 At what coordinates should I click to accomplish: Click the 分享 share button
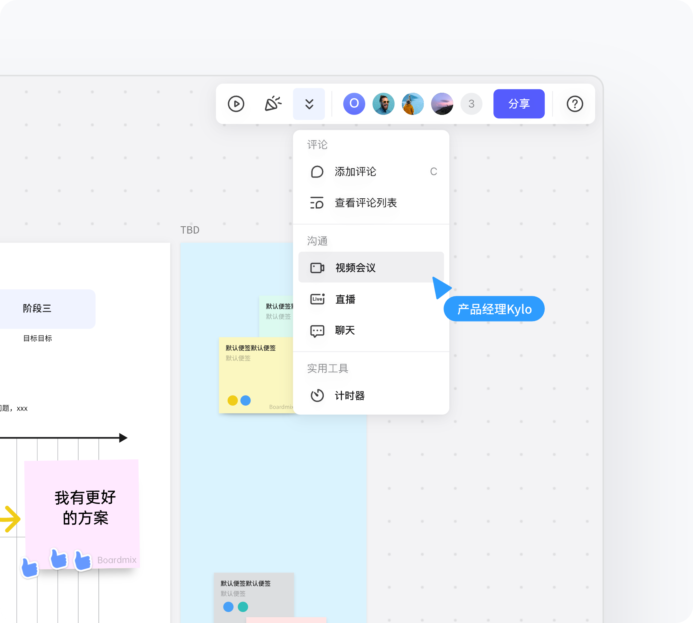click(519, 104)
